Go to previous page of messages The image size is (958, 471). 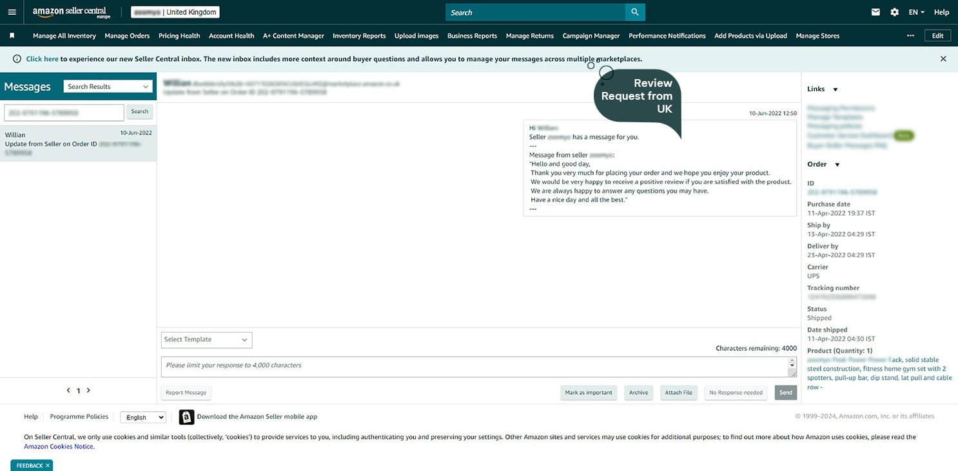coord(68,391)
